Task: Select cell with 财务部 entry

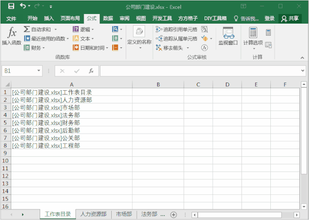Action: [72, 123]
